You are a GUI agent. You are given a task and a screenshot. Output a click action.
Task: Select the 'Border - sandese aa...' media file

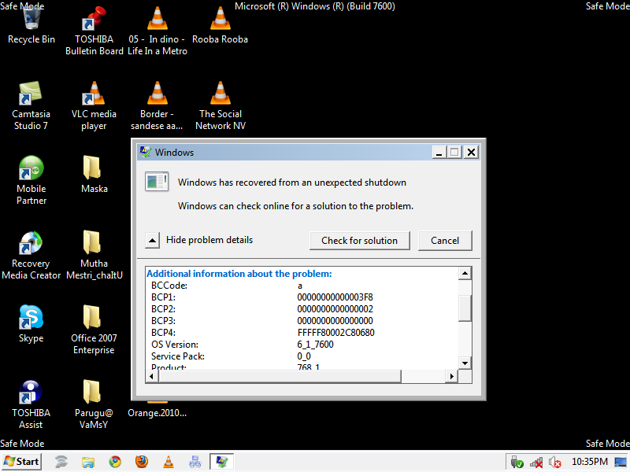tap(157, 105)
